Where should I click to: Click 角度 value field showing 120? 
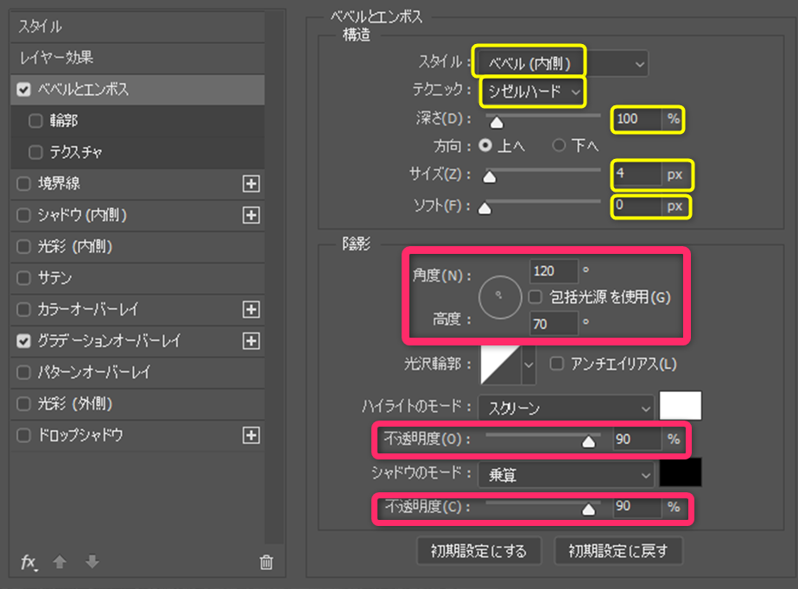pos(554,271)
